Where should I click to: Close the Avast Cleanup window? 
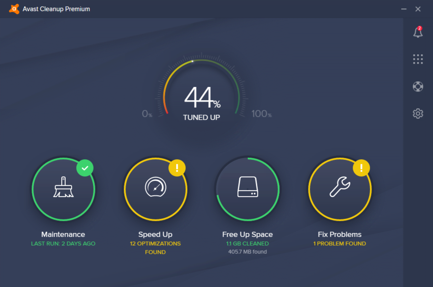418,9
